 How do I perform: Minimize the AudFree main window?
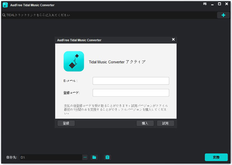coord(212,4)
